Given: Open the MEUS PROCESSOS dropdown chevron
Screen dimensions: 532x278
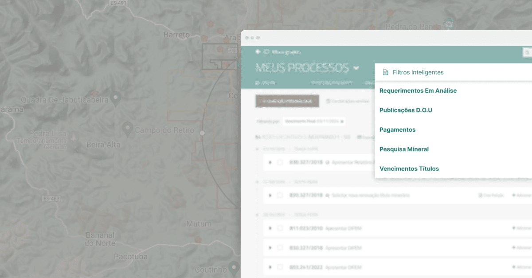Looking at the screenshot, I should (x=356, y=68).
